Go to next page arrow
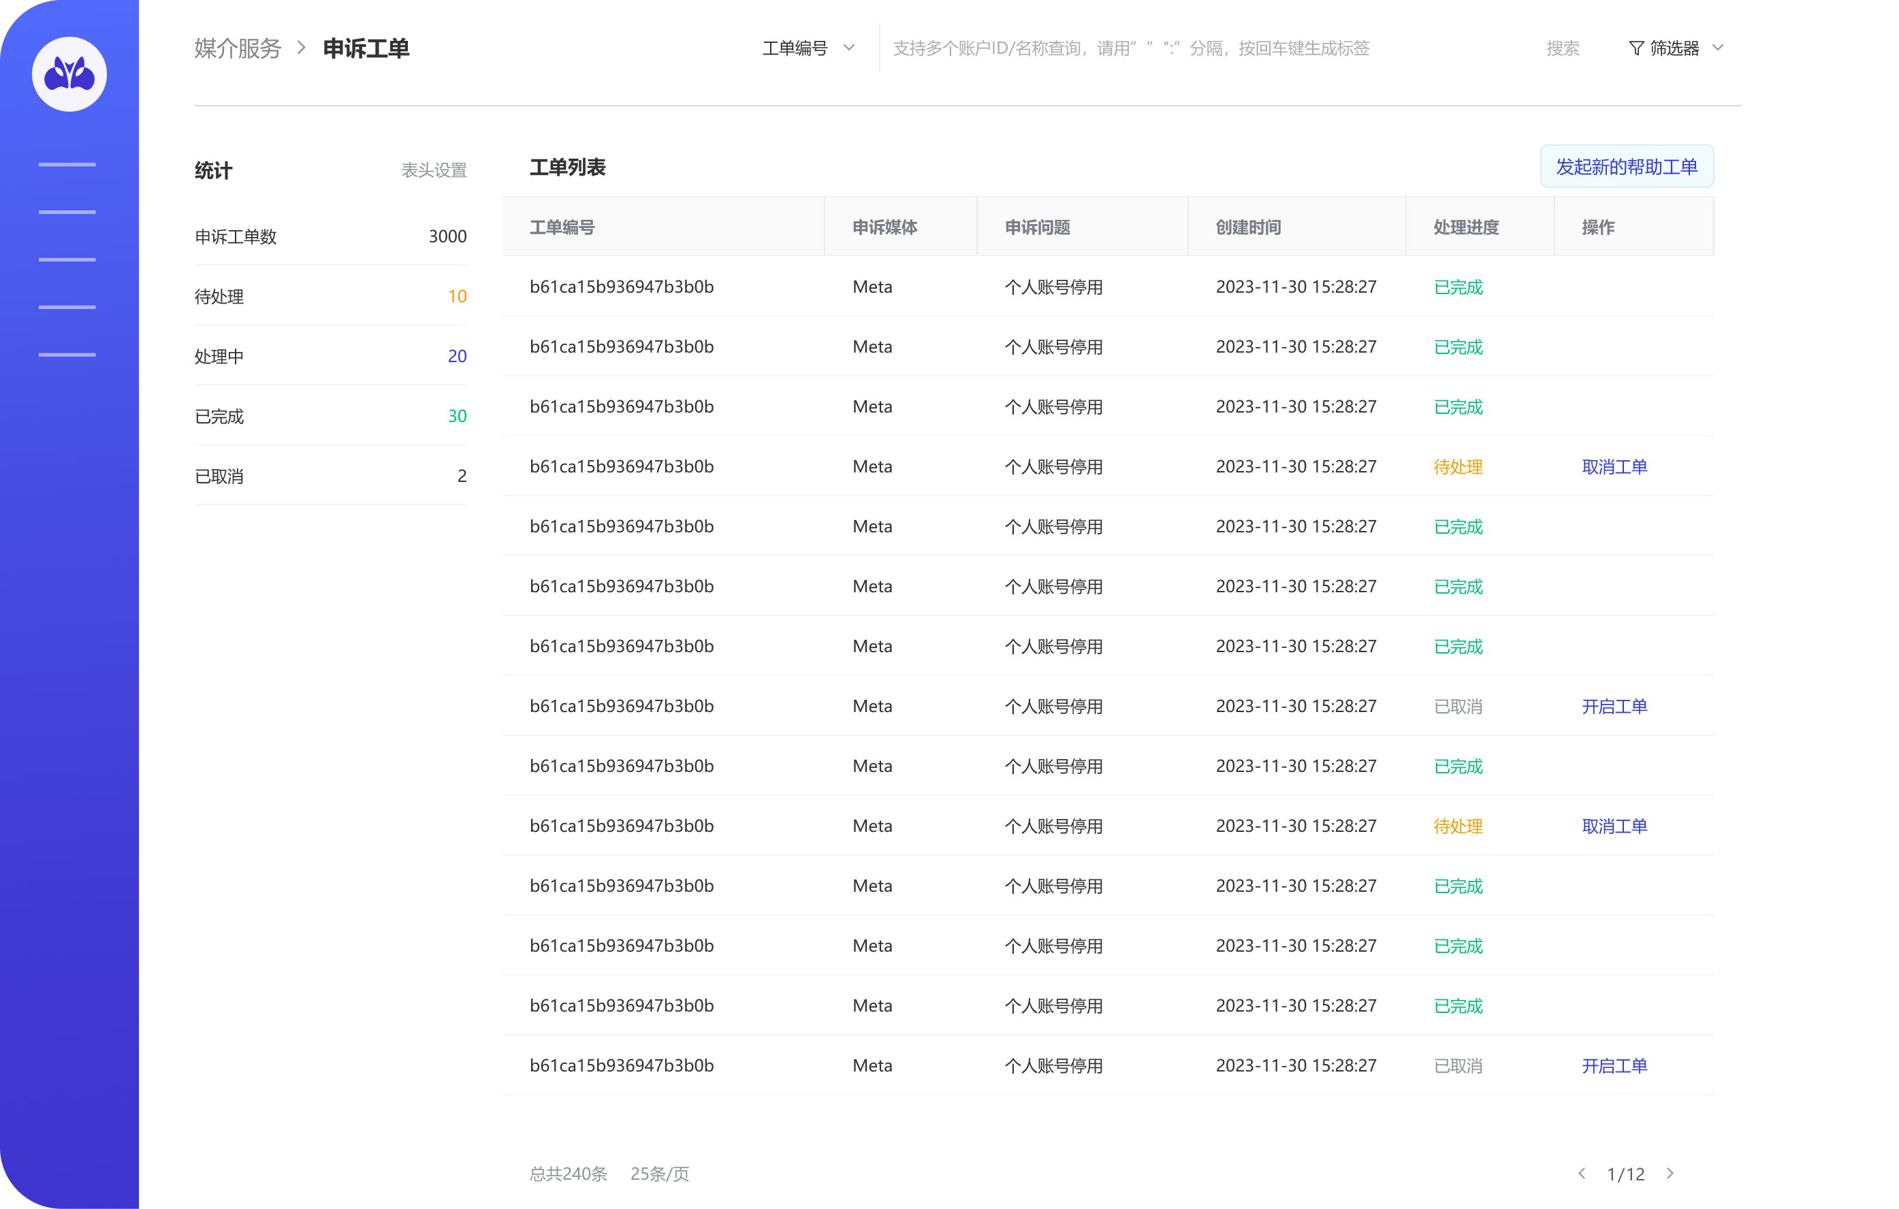Image resolution: width=1899 pixels, height=1209 pixels. click(x=1670, y=1174)
